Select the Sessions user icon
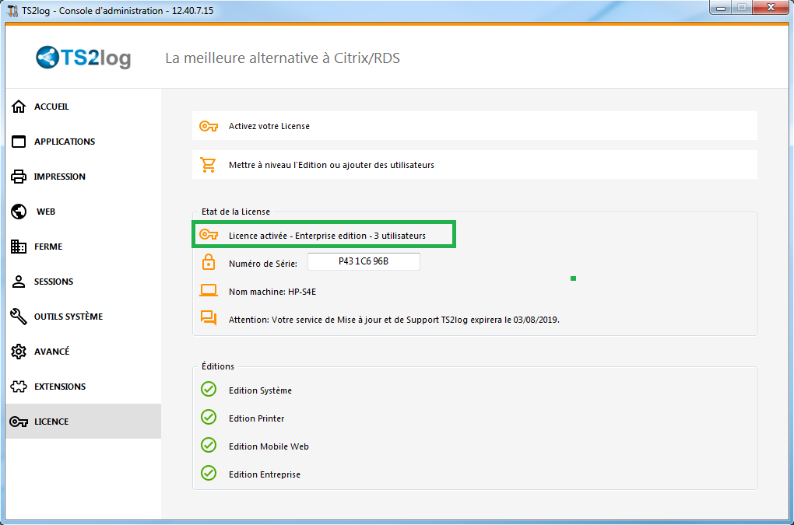794x525 pixels. (x=19, y=282)
